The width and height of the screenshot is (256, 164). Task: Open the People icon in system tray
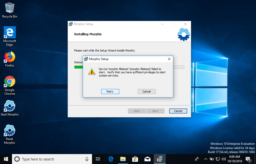[x=197, y=159]
